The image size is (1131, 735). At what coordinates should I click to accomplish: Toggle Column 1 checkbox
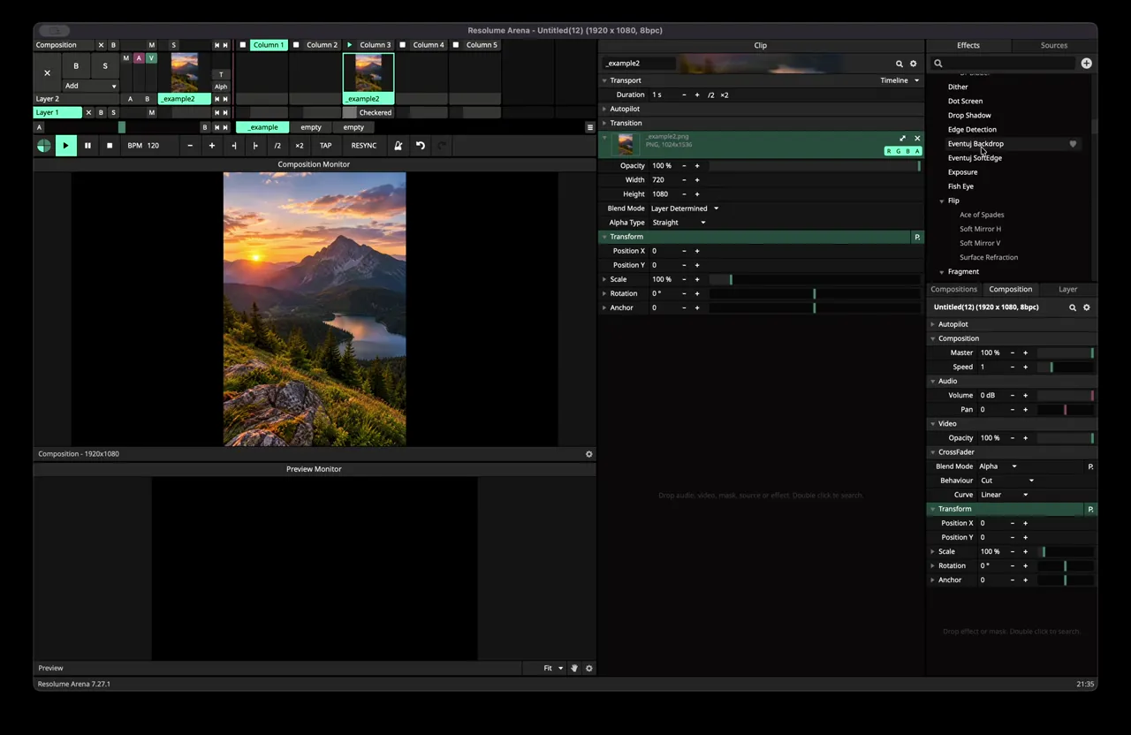click(243, 45)
